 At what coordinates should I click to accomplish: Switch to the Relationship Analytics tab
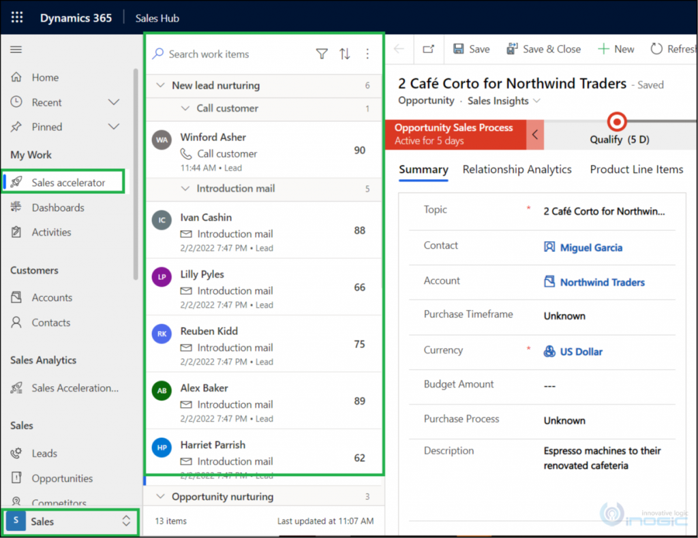(x=517, y=169)
